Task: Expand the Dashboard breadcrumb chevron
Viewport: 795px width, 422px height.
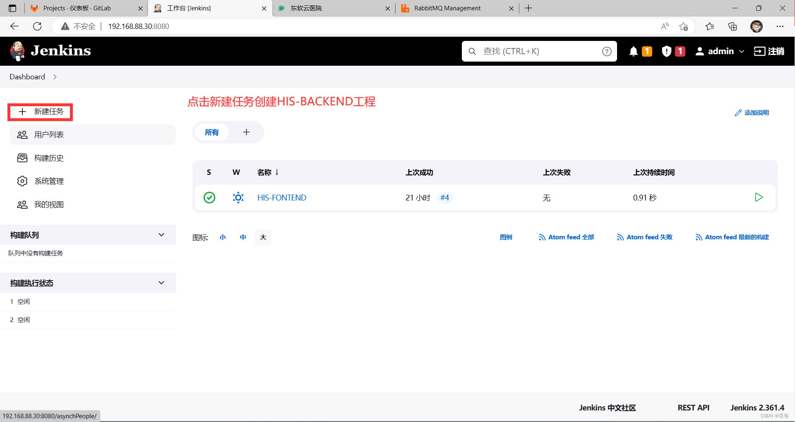Action: tap(55, 77)
